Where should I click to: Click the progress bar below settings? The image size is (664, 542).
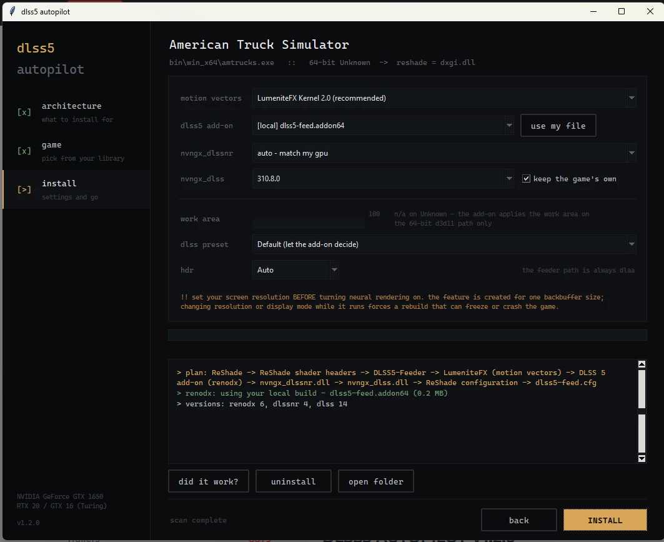click(x=407, y=335)
